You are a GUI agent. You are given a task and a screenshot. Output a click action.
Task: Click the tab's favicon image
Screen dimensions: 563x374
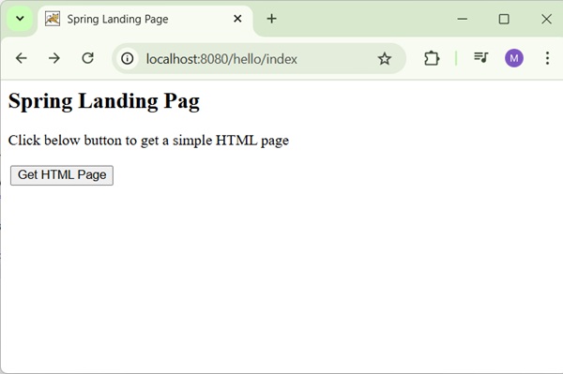click(53, 19)
